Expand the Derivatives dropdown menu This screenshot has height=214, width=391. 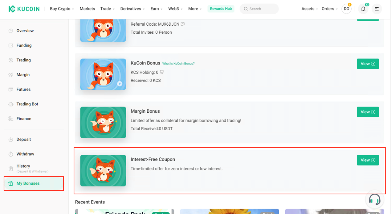point(132,9)
